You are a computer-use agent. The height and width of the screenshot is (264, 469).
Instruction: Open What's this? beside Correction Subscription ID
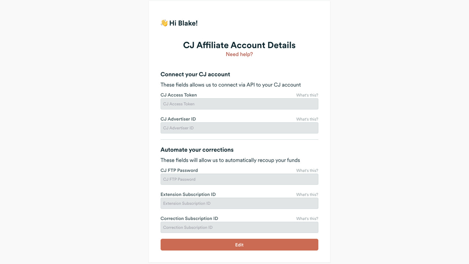tap(307, 218)
